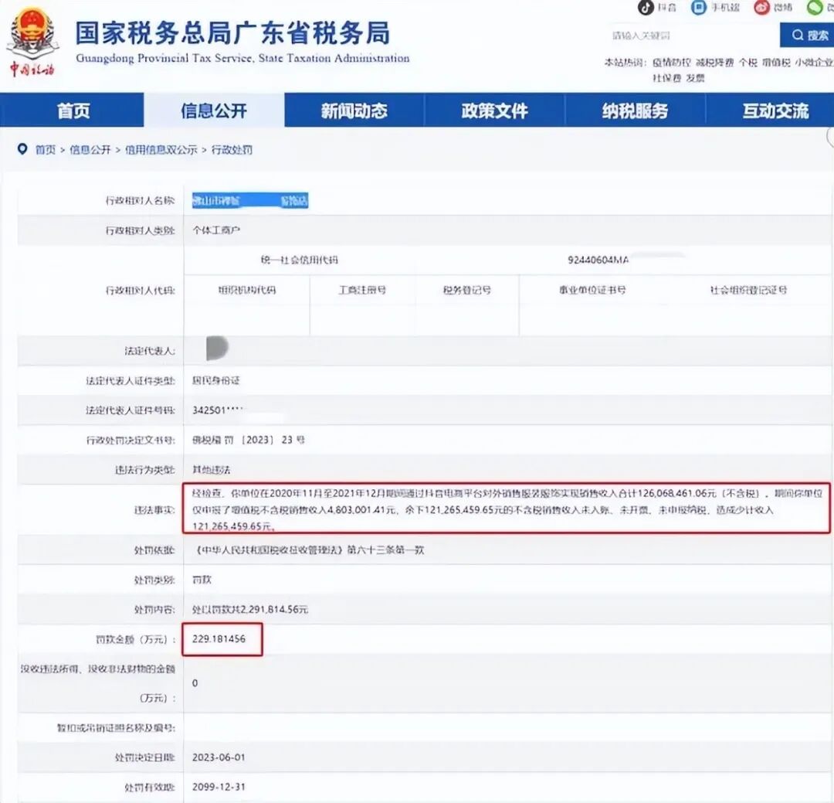Select the 信息公开 navigation tab
The height and width of the screenshot is (803, 834).
point(212,111)
